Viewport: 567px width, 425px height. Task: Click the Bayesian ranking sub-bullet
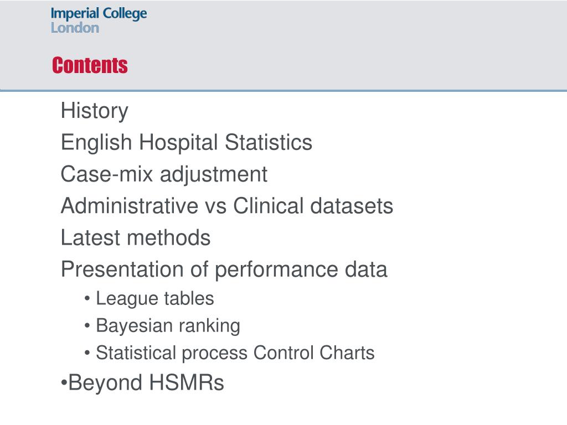tap(168, 326)
